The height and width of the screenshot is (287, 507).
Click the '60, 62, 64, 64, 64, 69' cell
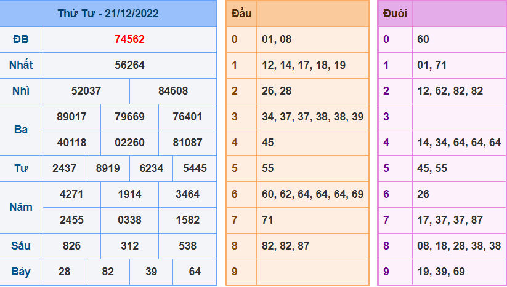[x=313, y=194]
